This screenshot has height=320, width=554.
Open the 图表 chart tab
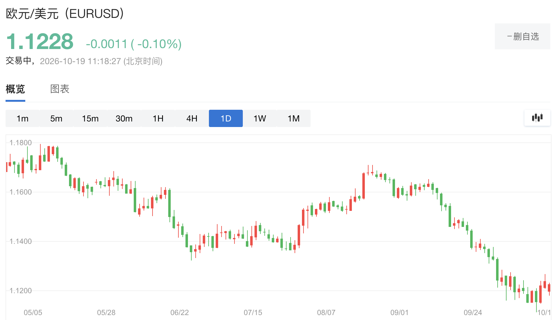coord(60,89)
